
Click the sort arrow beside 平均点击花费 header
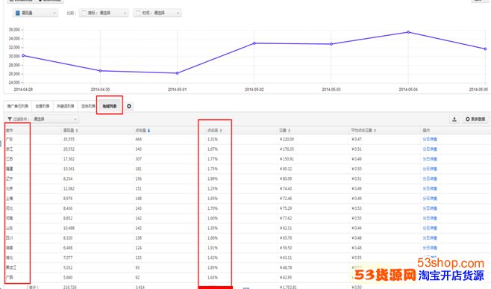pos(375,131)
